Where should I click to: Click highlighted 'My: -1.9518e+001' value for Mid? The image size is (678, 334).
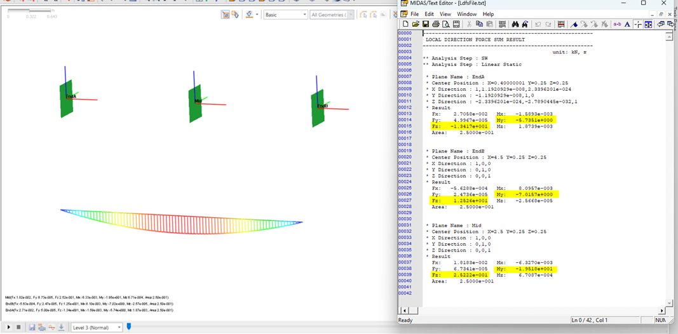[525, 269]
